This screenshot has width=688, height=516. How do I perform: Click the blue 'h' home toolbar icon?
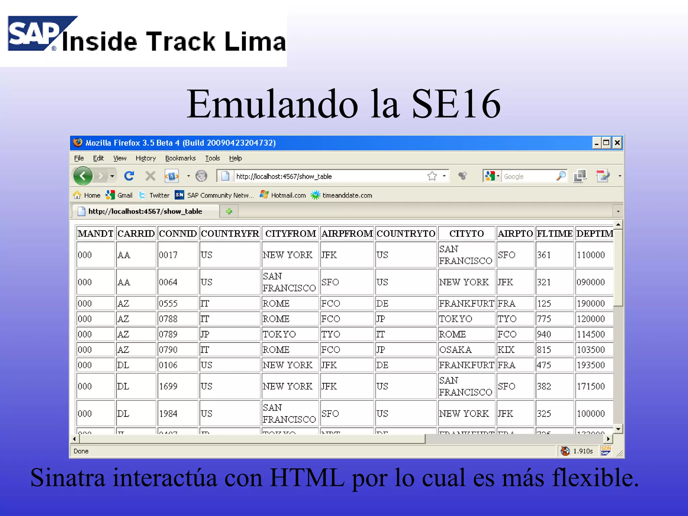172,176
